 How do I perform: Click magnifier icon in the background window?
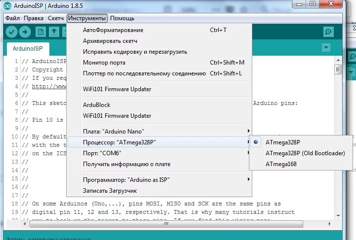[353, 56]
